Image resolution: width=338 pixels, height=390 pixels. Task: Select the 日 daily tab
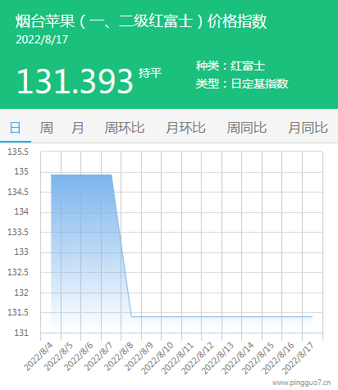click(16, 128)
